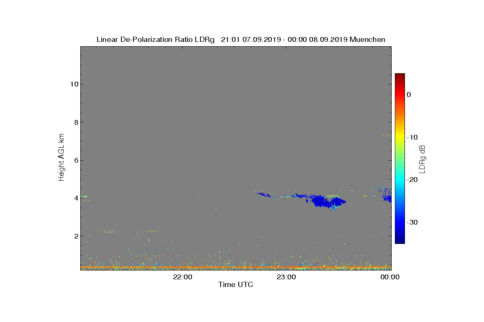Click the plot title "Linear De-Polarization Ratio LDRg"
The height and width of the screenshot is (322, 484).
point(156,39)
